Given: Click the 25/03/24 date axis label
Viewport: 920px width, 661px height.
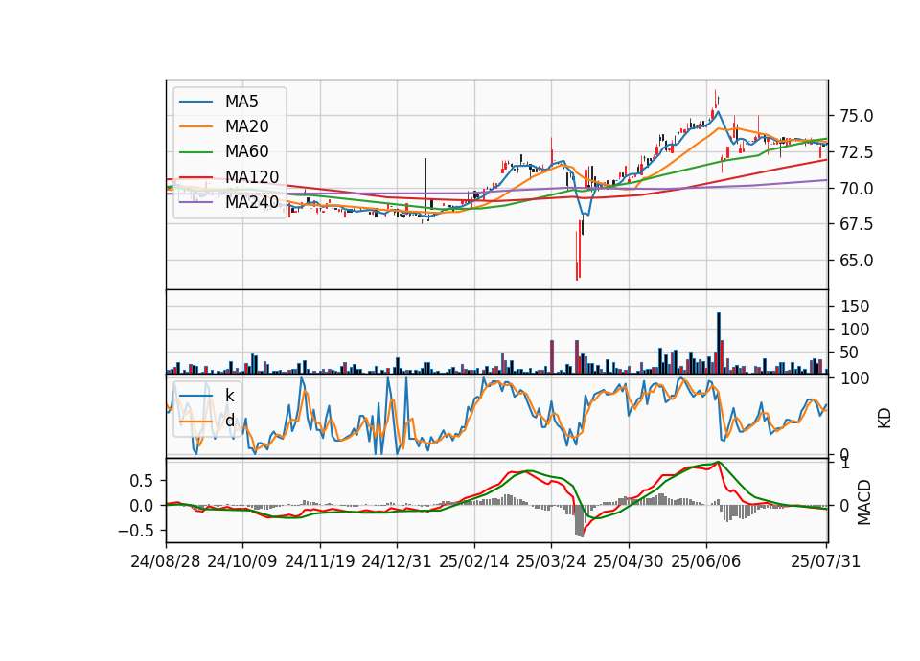Looking at the screenshot, I should tap(550, 561).
